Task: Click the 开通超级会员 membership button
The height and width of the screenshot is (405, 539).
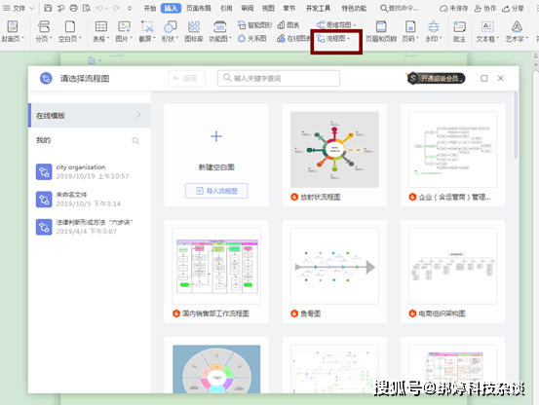Action: (x=437, y=78)
